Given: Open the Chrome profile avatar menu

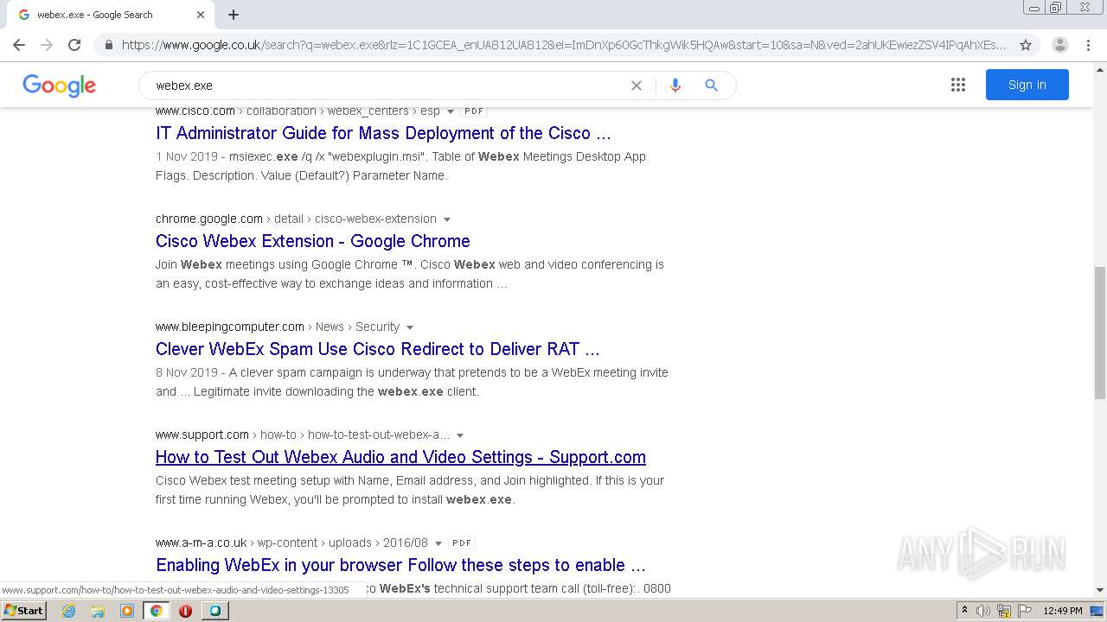Looking at the screenshot, I should (1060, 45).
